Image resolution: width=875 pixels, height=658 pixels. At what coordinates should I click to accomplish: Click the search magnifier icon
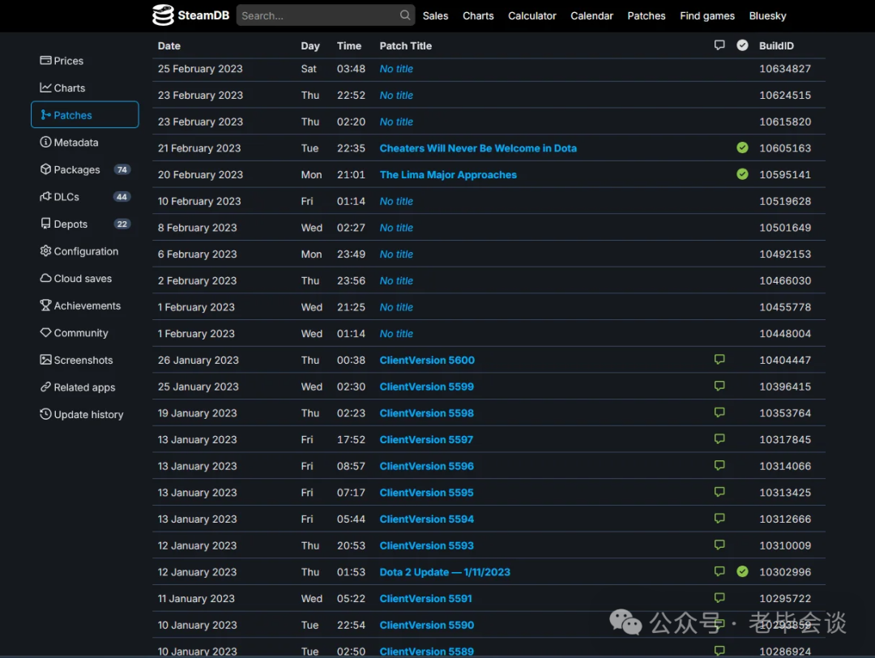[405, 15]
